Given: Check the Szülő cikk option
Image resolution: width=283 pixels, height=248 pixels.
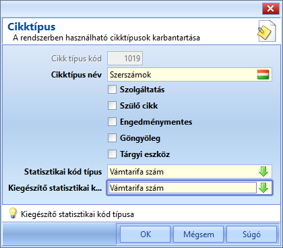Looking at the screenshot, I should click(x=112, y=106).
